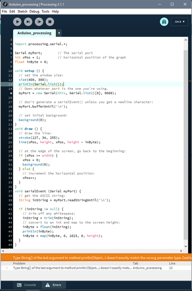Screen dimensions: 192x291
Task: Click 'Arduino_processing' in error Tab column
Action: click(x=147, y=268)
